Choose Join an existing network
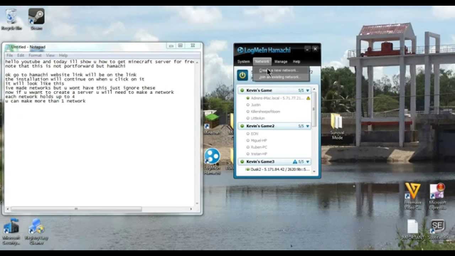455x256 pixels. pyautogui.click(x=281, y=77)
